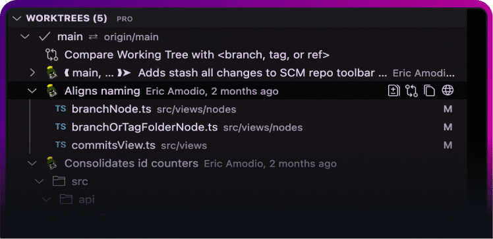
Task: Click the avatar icon beside Aligns naming commit
Action: pos(51,91)
